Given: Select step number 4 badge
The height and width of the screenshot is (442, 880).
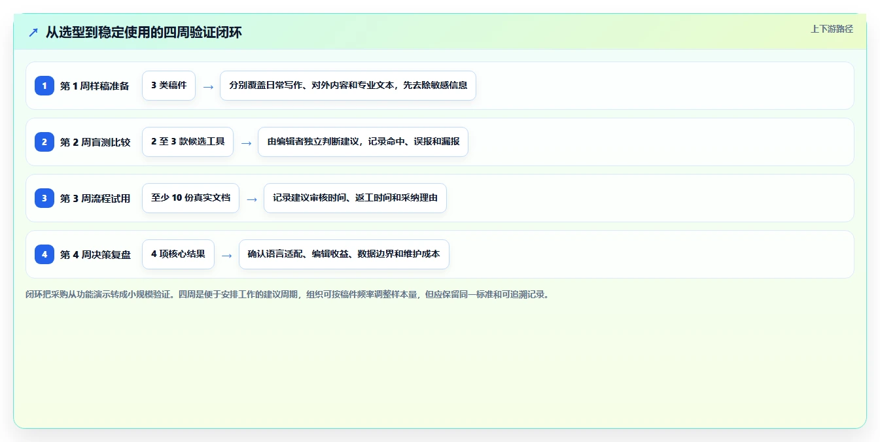Looking at the screenshot, I should [44, 254].
